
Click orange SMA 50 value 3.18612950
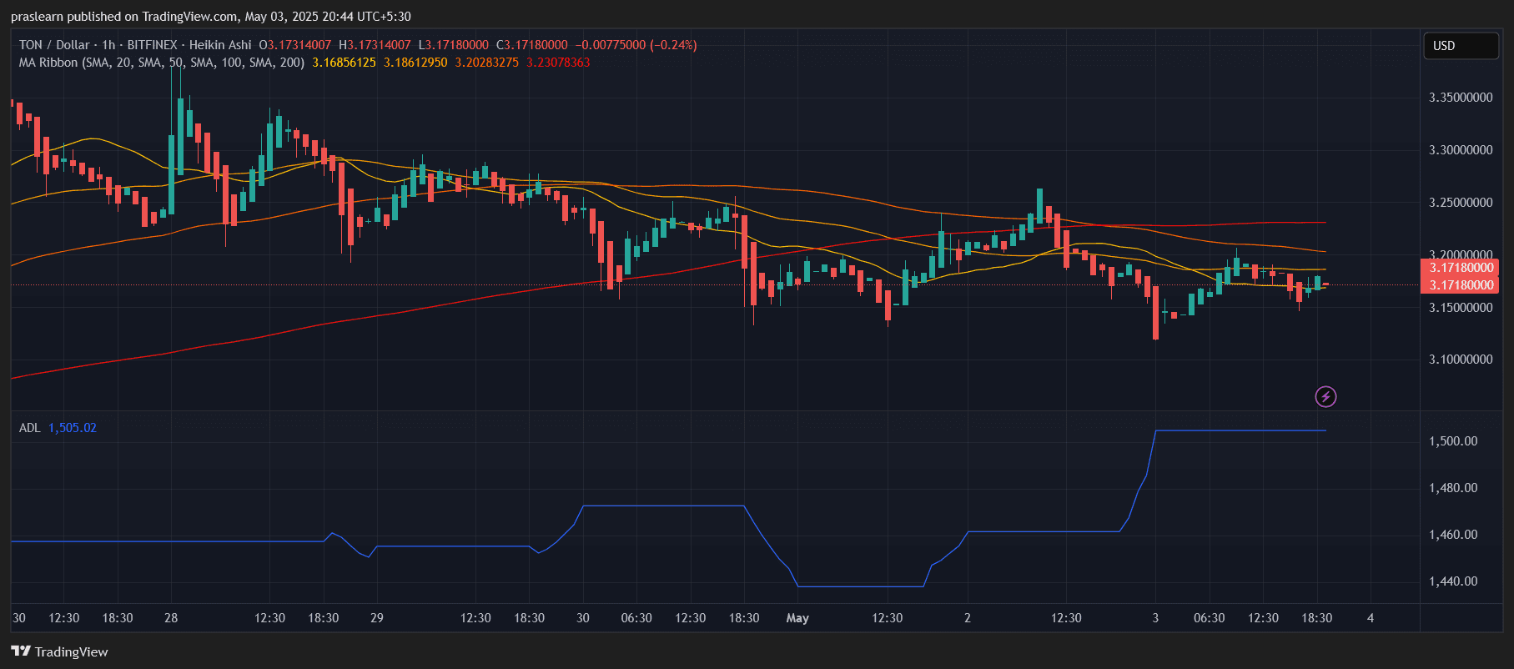[415, 63]
